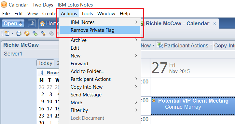Open the Tools menu
Image resolution: width=235 pixels, height=124 pixels.
pyautogui.click(x=87, y=14)
